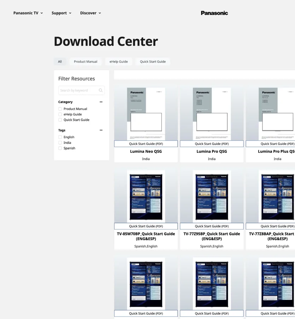Open the TV-77Z8BAP guide thumbnail
Screen dimensions: 295x319
277,196
